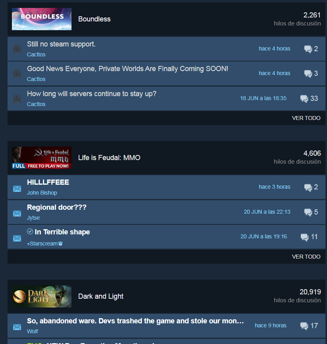Click the unread envelope icon for abandoned ware thread
The height and width of the screenshot is (344, 327).
coord(17,327)
